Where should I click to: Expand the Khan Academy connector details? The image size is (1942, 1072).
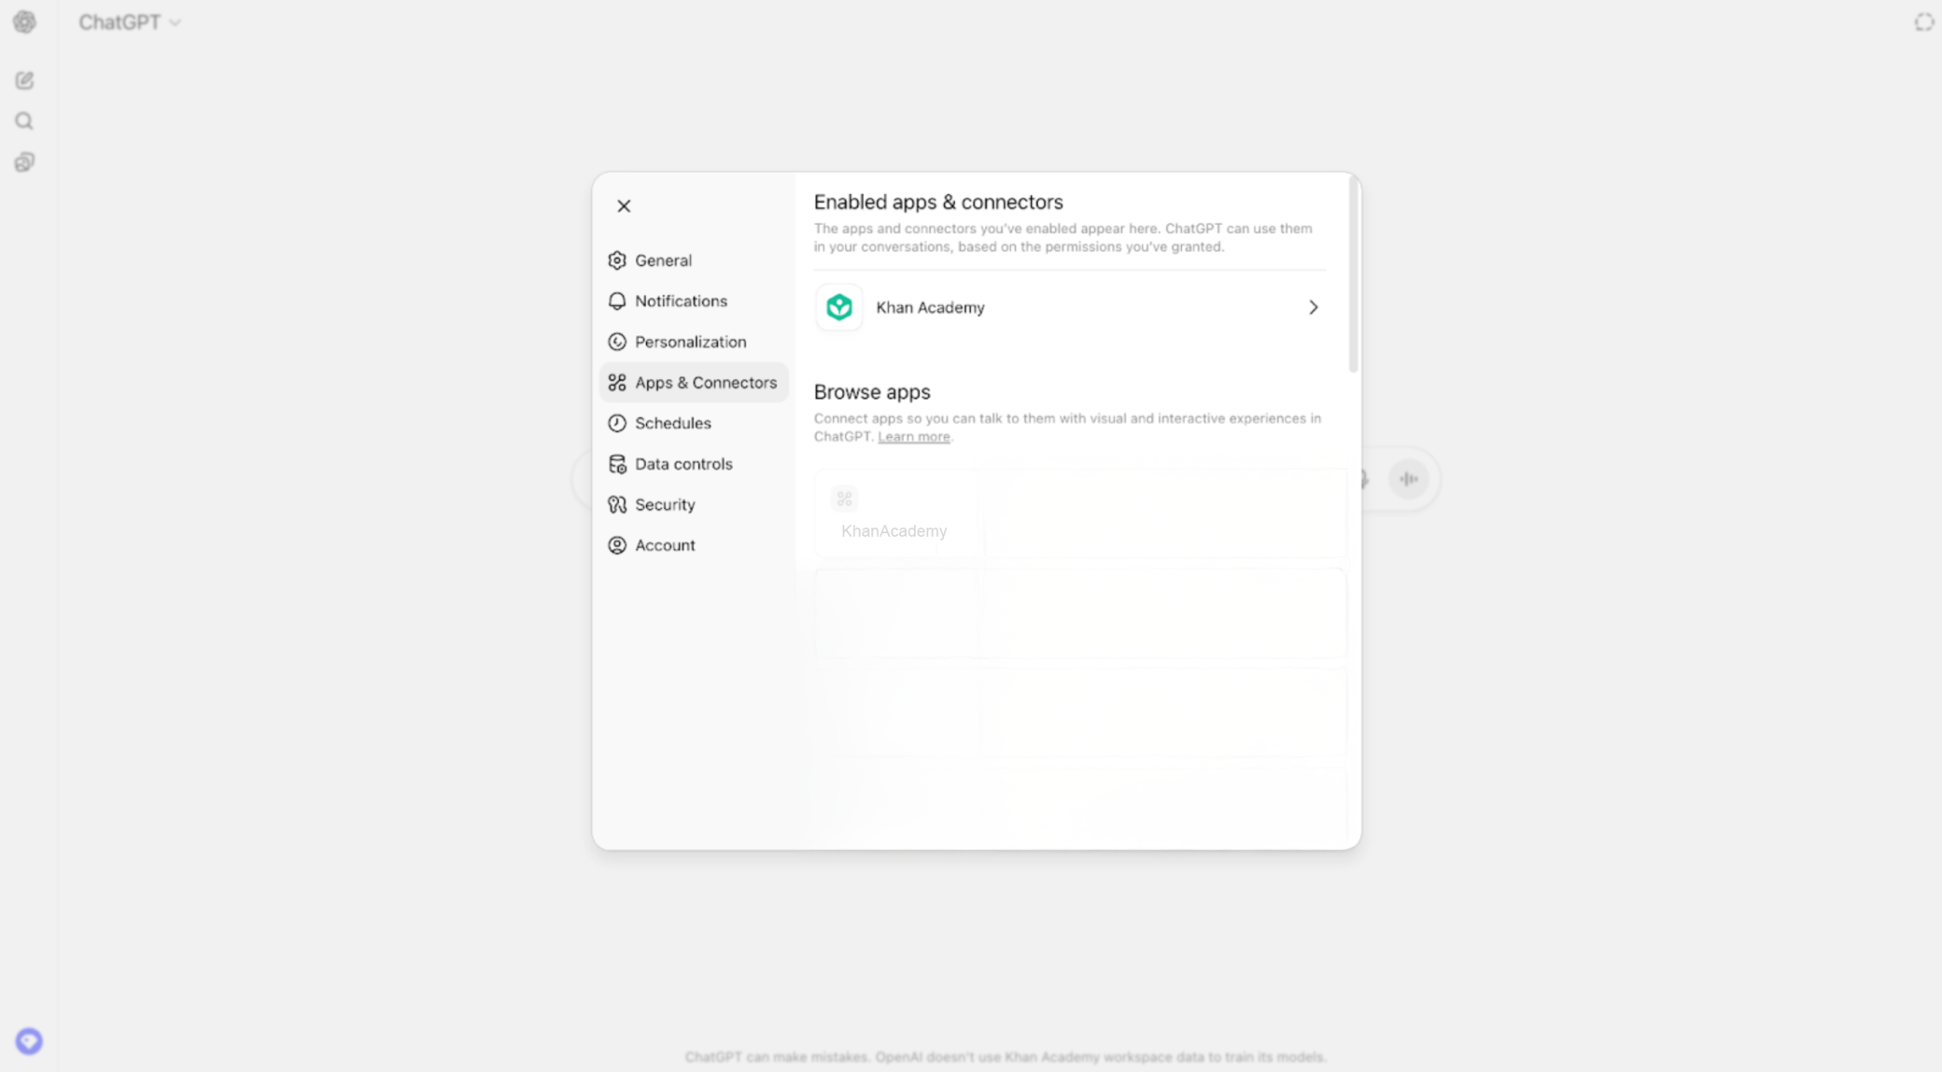[x=1313, y=306]
